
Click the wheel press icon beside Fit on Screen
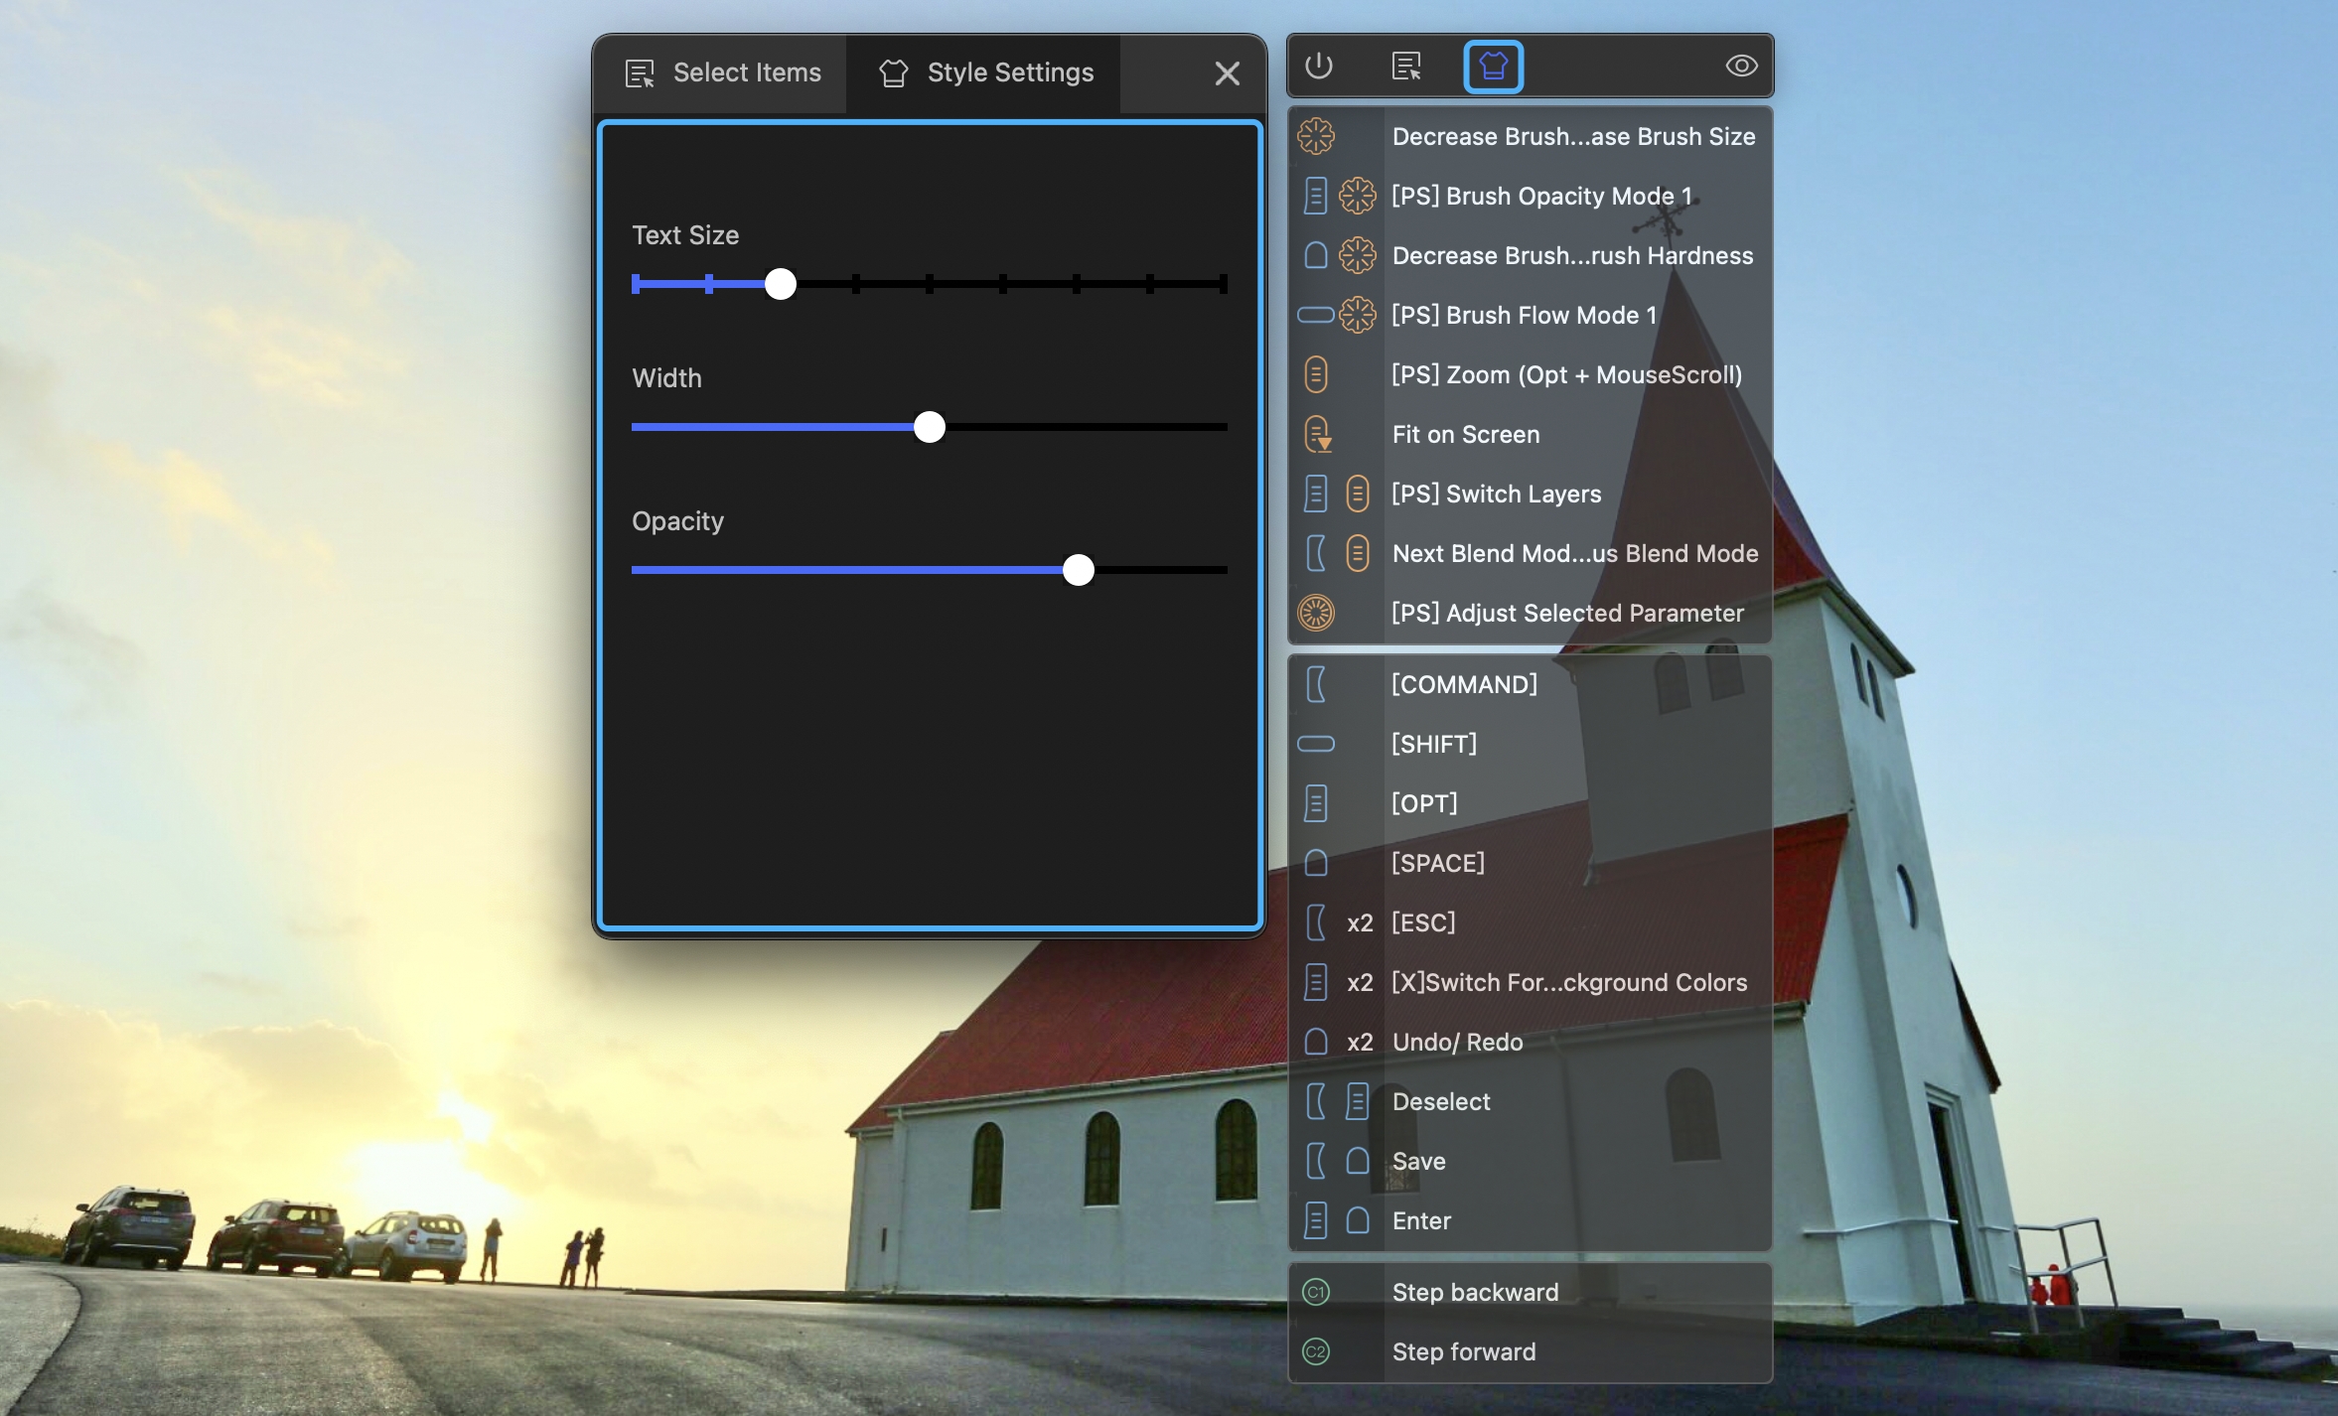point(1317,434)
